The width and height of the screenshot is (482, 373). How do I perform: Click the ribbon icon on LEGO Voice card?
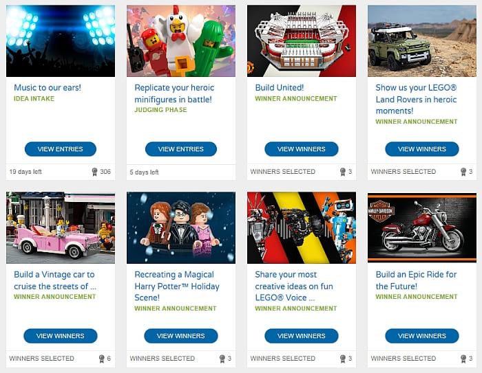tap(343, 359)
